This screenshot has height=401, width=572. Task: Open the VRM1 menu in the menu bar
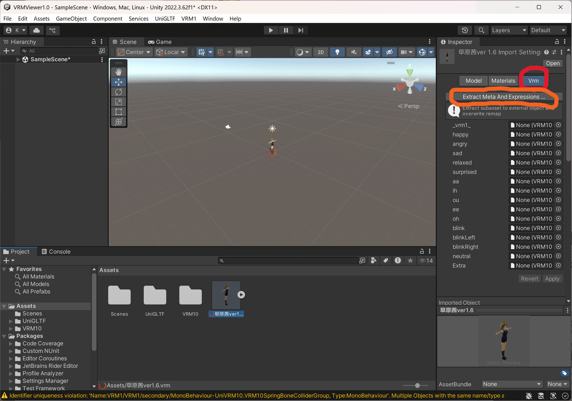pyautogui.click(x=189, y=19)
